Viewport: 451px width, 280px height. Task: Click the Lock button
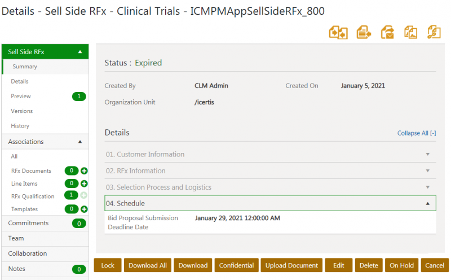pos(108,265)
